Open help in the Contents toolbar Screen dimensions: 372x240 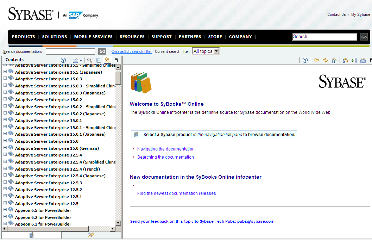tap(63, 60)
